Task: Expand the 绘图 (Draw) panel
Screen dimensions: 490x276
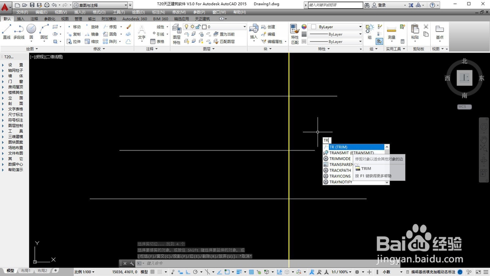Action: click(x=32, y=49)
